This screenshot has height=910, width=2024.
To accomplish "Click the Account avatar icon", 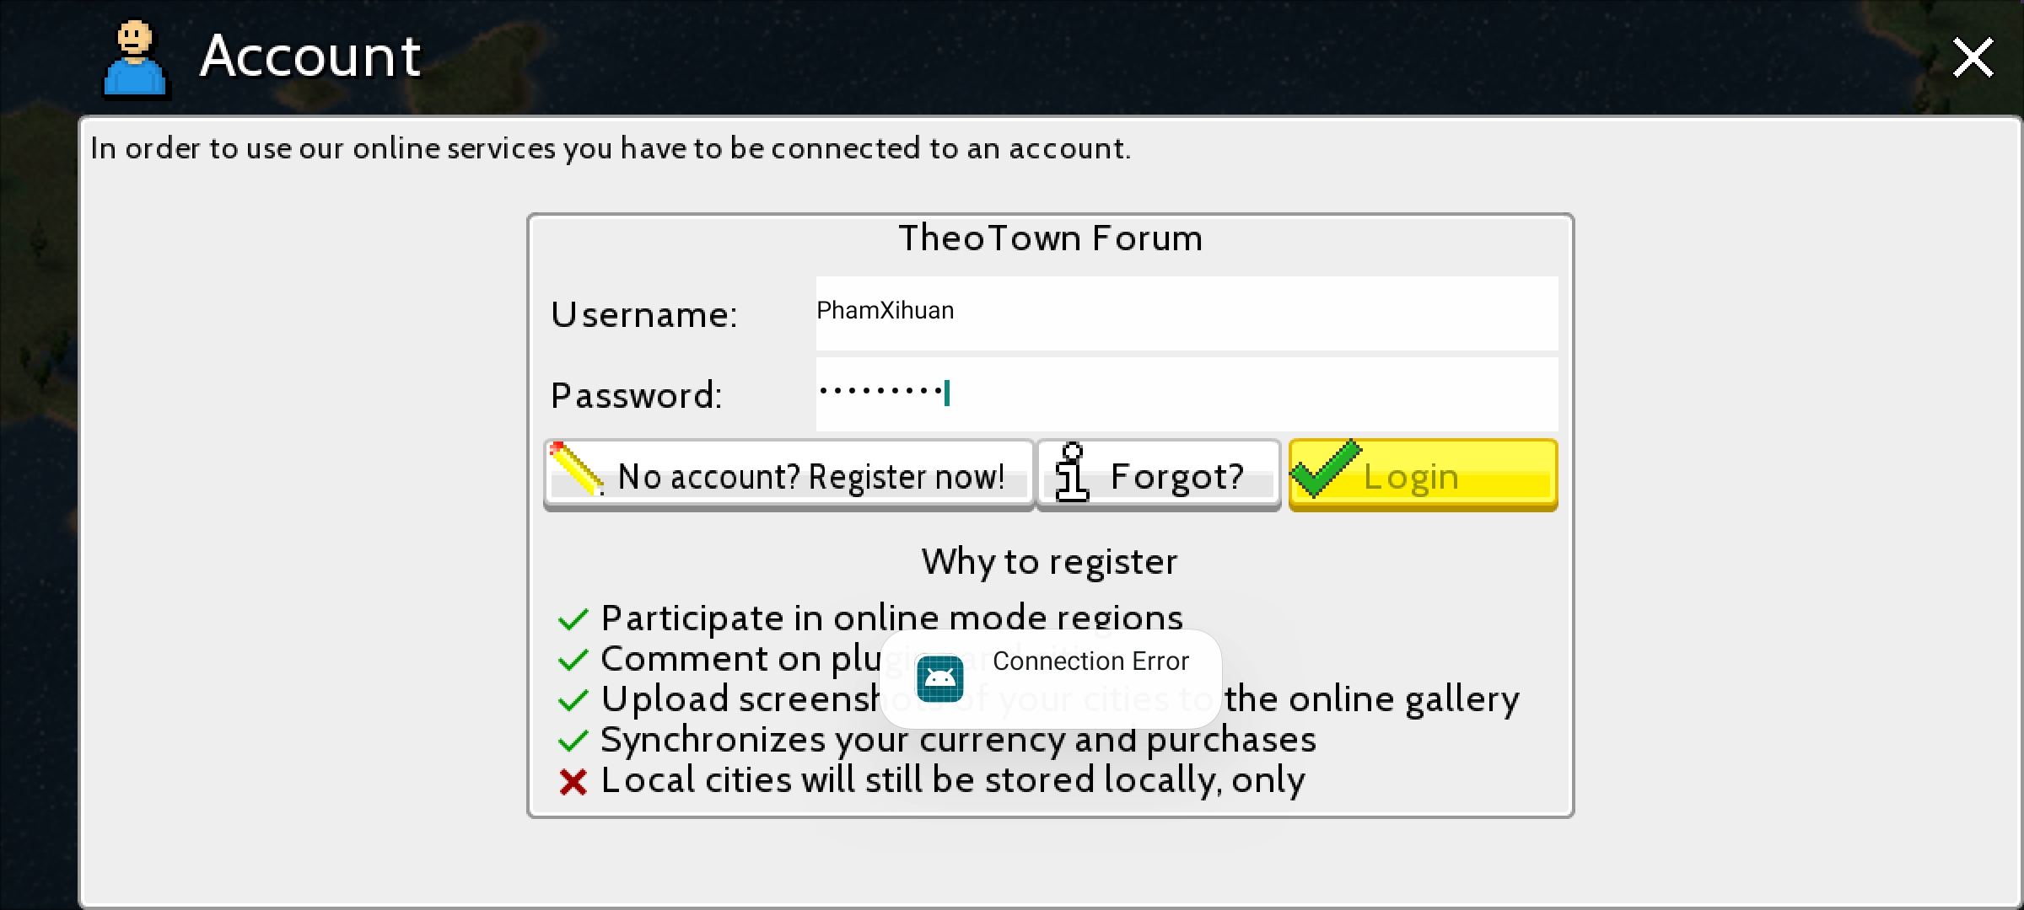I will [x=136, y=59].
